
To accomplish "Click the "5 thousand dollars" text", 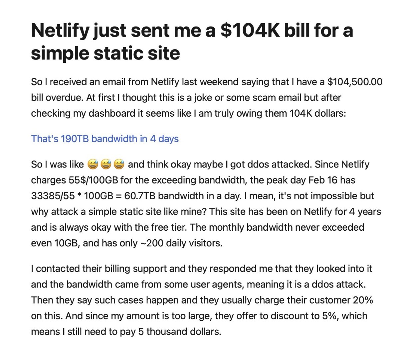I will 183,331.
